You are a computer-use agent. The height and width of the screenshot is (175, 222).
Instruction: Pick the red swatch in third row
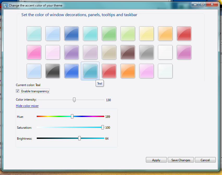[x=109, y=71]
